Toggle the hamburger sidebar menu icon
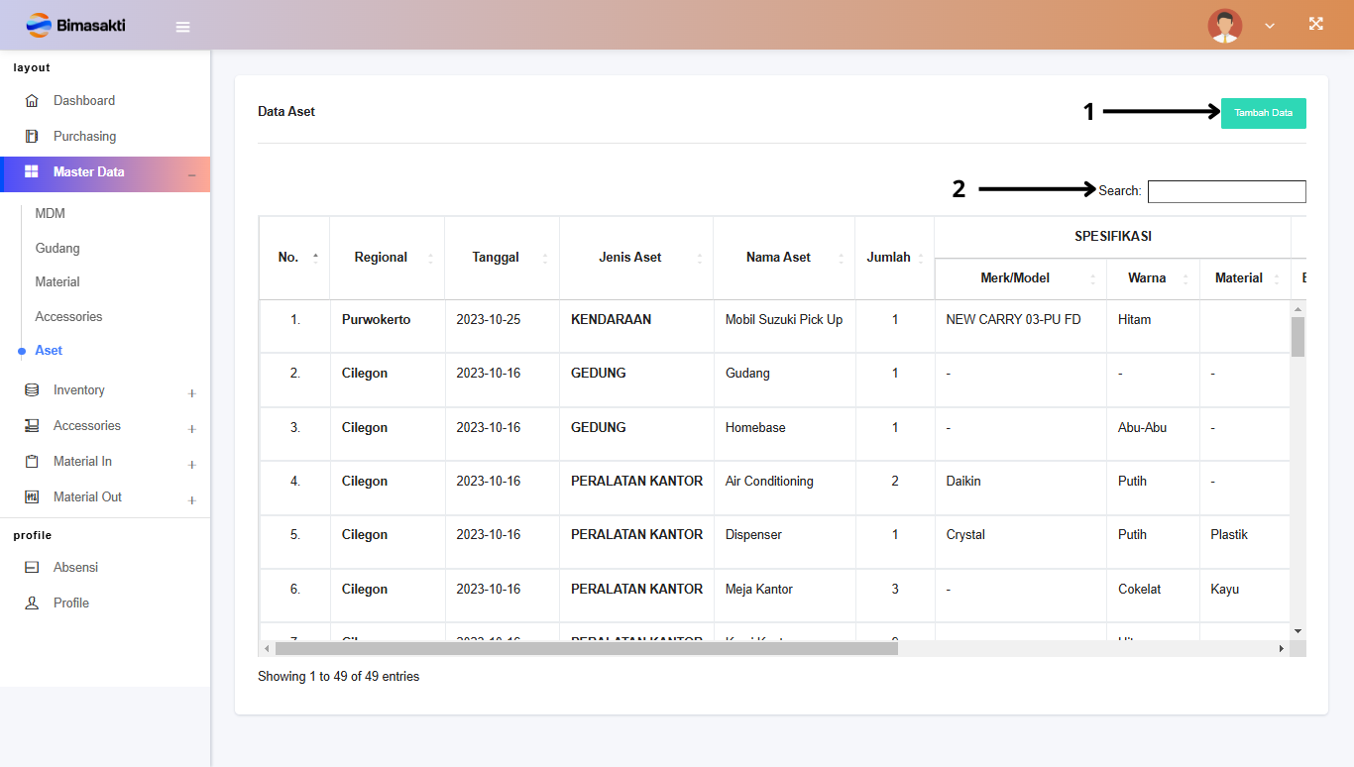This screenshot has height=767, width=1354. [x=182, y=27]
